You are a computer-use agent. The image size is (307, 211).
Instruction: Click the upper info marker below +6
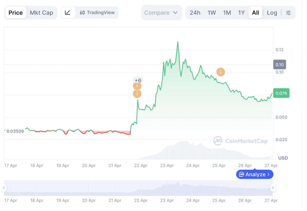[137, 86]
